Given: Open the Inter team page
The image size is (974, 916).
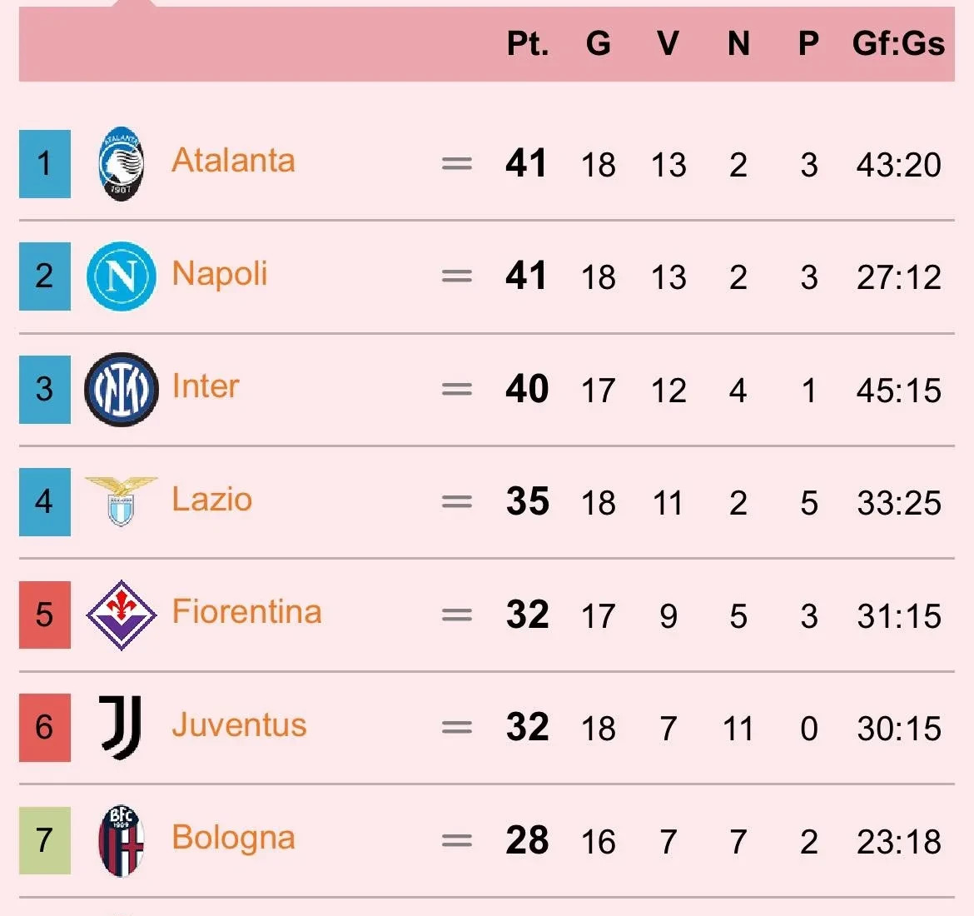Looking at the screenshot, I should pyautogui.click(x=206, y=386).
